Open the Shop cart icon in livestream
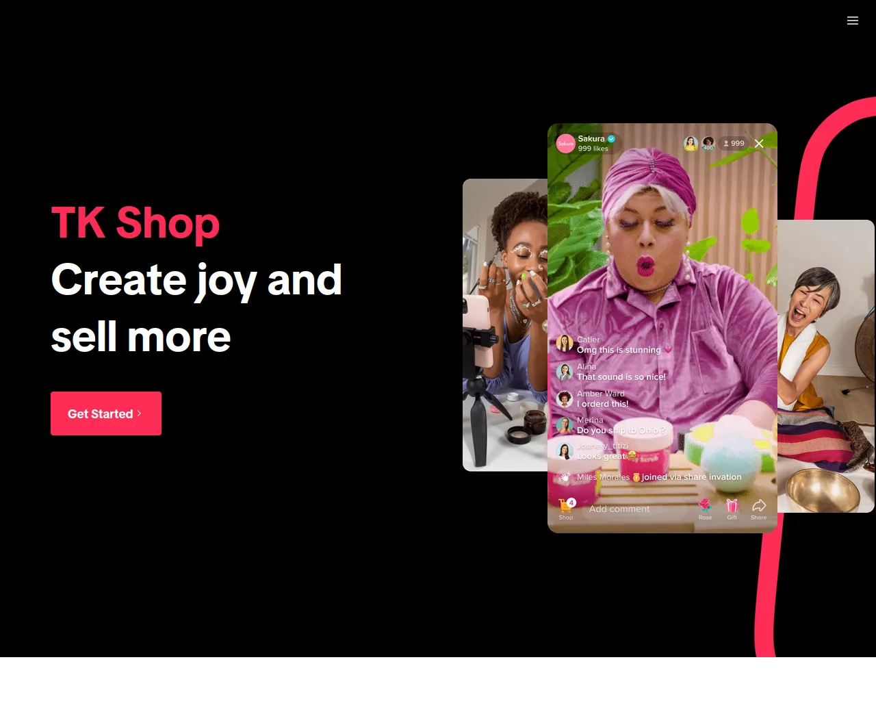 pyautogui.click(x=567, y=506)
